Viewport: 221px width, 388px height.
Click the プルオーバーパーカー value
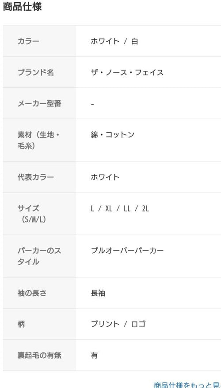pyautogui.click(x=127, y=251)
